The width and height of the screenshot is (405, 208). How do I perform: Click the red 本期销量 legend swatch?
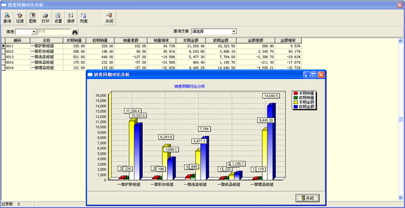tap(296, 93)
